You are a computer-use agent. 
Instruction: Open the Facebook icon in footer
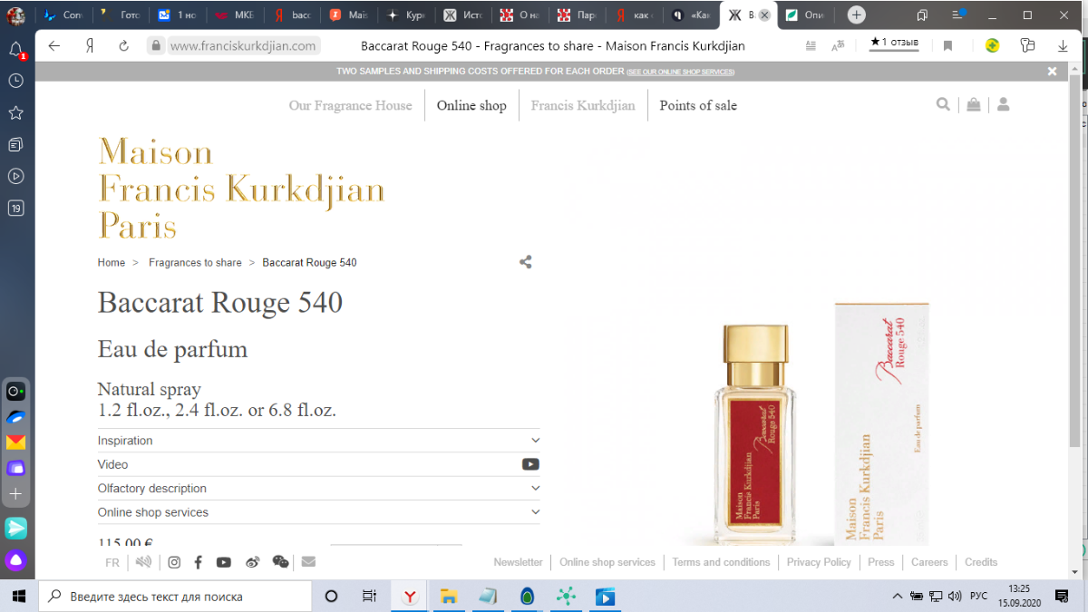pyautogui.click(x=198, y=562)
